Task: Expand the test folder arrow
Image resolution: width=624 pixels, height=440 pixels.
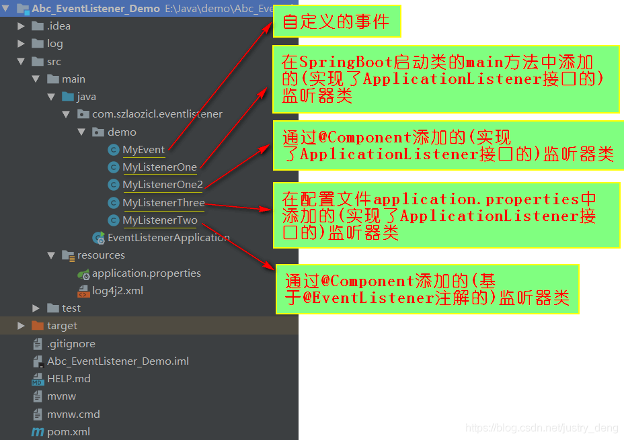Action: tap(36, 308)
